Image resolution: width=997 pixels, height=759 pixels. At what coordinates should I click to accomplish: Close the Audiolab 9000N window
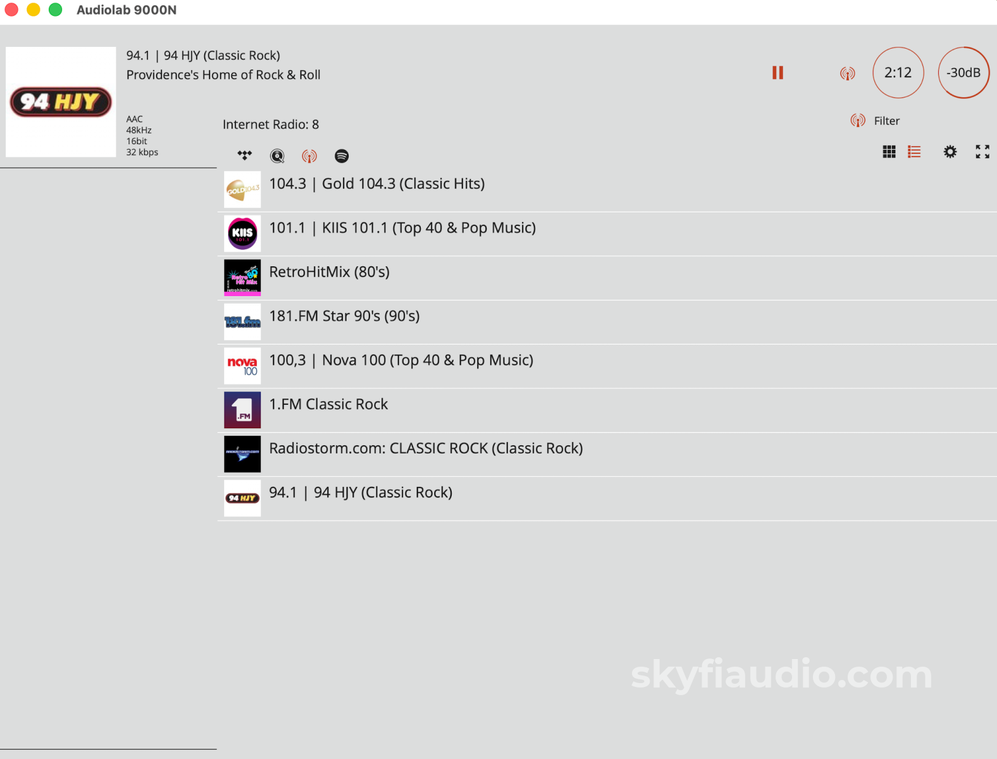pos(11,9)
